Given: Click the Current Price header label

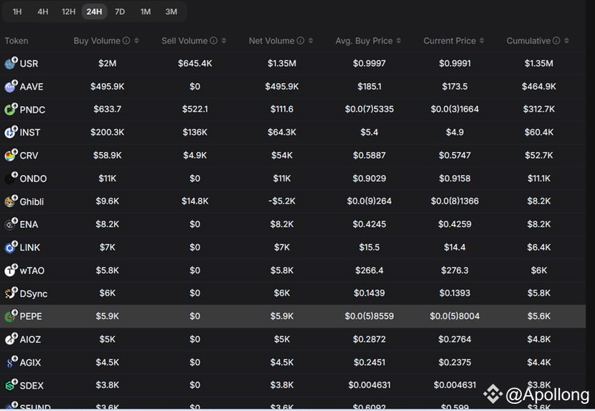Looking at the screenshot, I should [x=450, y=41].
